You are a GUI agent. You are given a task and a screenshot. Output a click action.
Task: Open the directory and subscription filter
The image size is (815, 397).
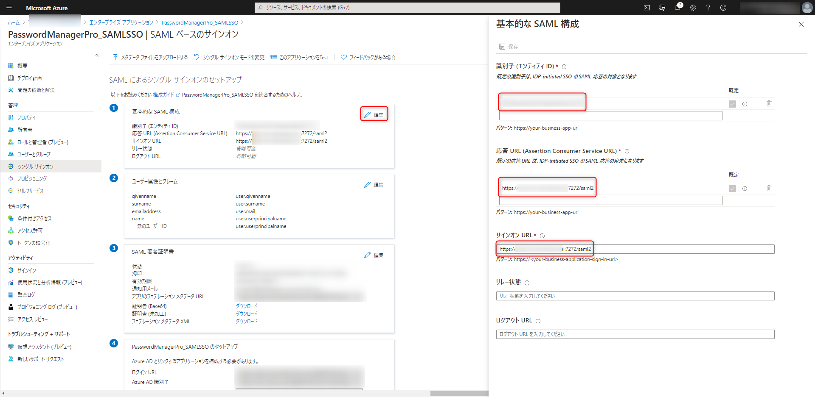point(662,8)
